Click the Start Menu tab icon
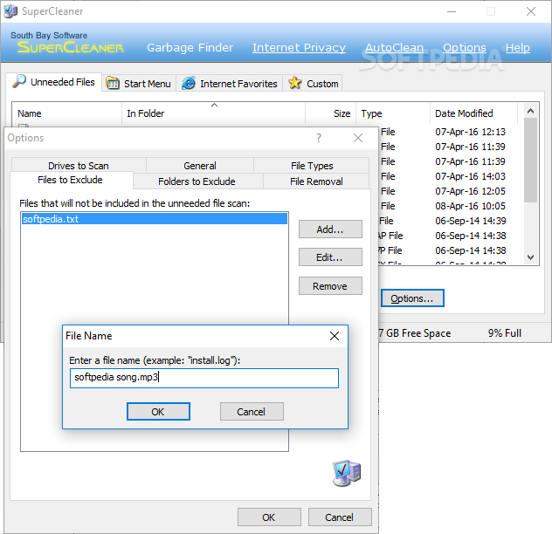Screen dimensions: 552x534 click(113, 84)
